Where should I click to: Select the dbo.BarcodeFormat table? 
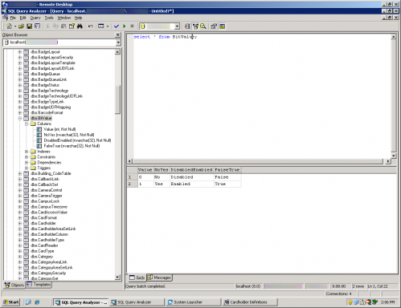(x=47, y=112)
